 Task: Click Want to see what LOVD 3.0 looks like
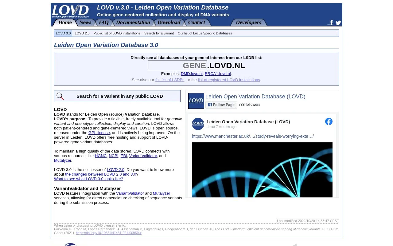(x=88, y=179)
